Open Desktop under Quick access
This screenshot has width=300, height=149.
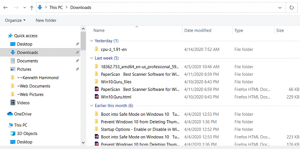pos(24,44)
